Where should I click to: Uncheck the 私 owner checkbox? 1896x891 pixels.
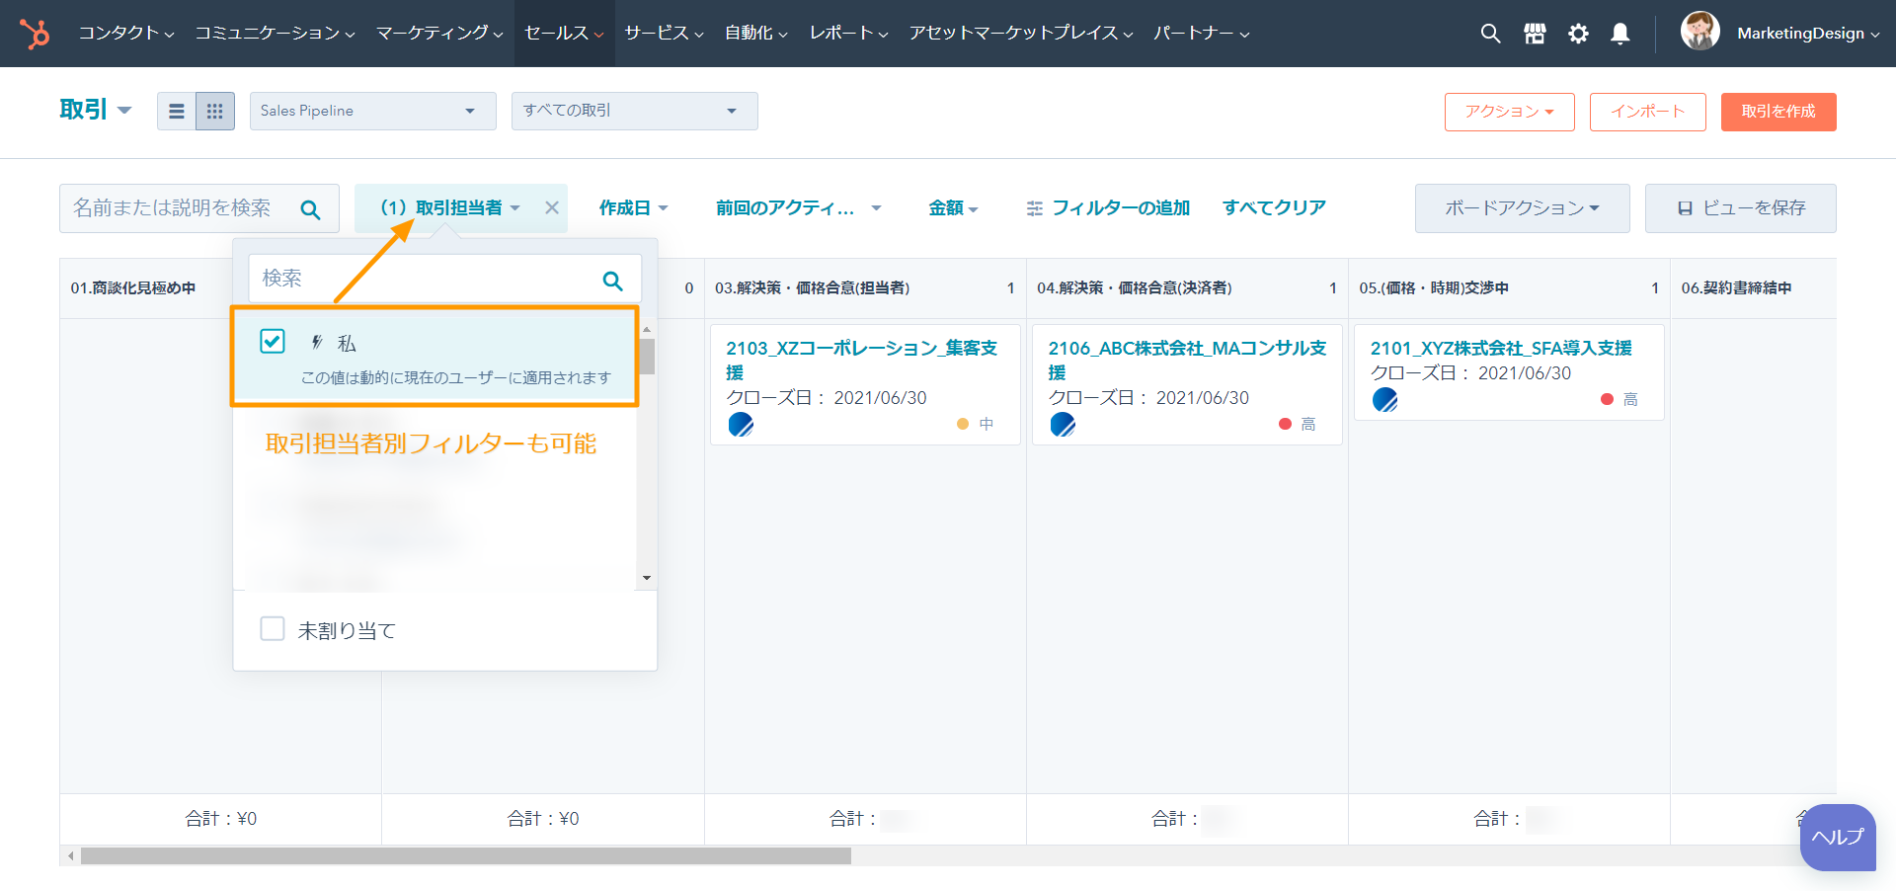[x=273, y=342]
